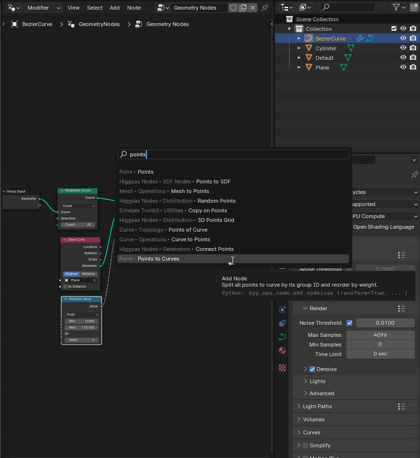Screen dimensions: 420x458
Task: Disable the Denoise checkbox
Action: click(x=312, y=369)
